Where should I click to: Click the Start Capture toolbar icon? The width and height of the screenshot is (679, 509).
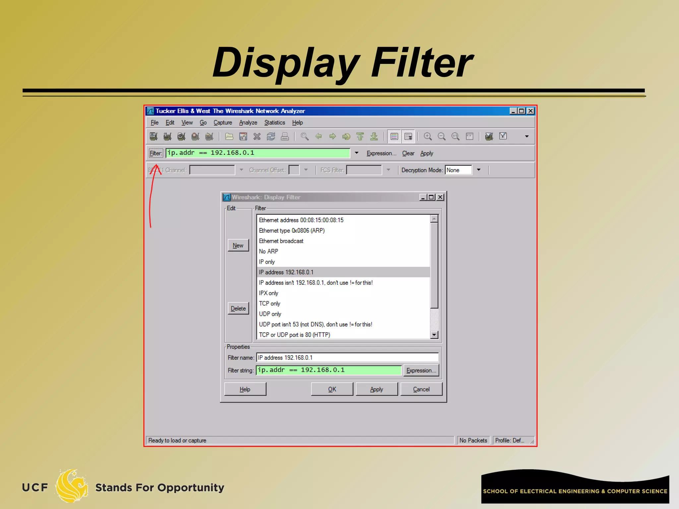(181, 136)
